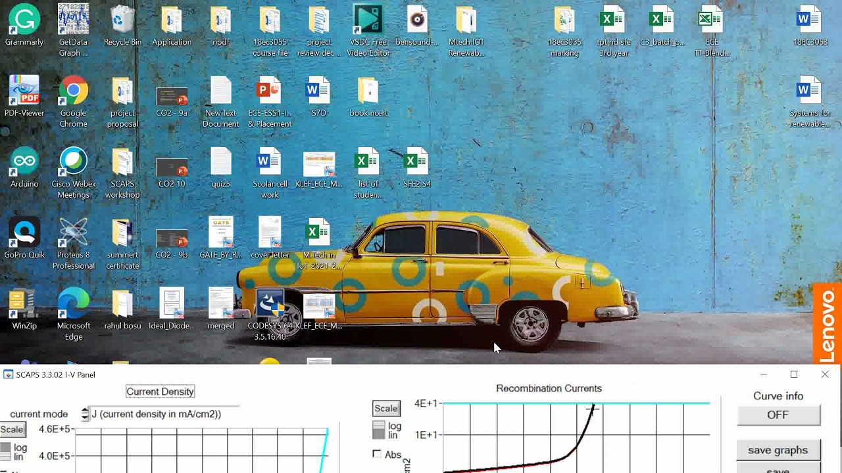Open the C3_batch_p Excel file

click(662, 26)
